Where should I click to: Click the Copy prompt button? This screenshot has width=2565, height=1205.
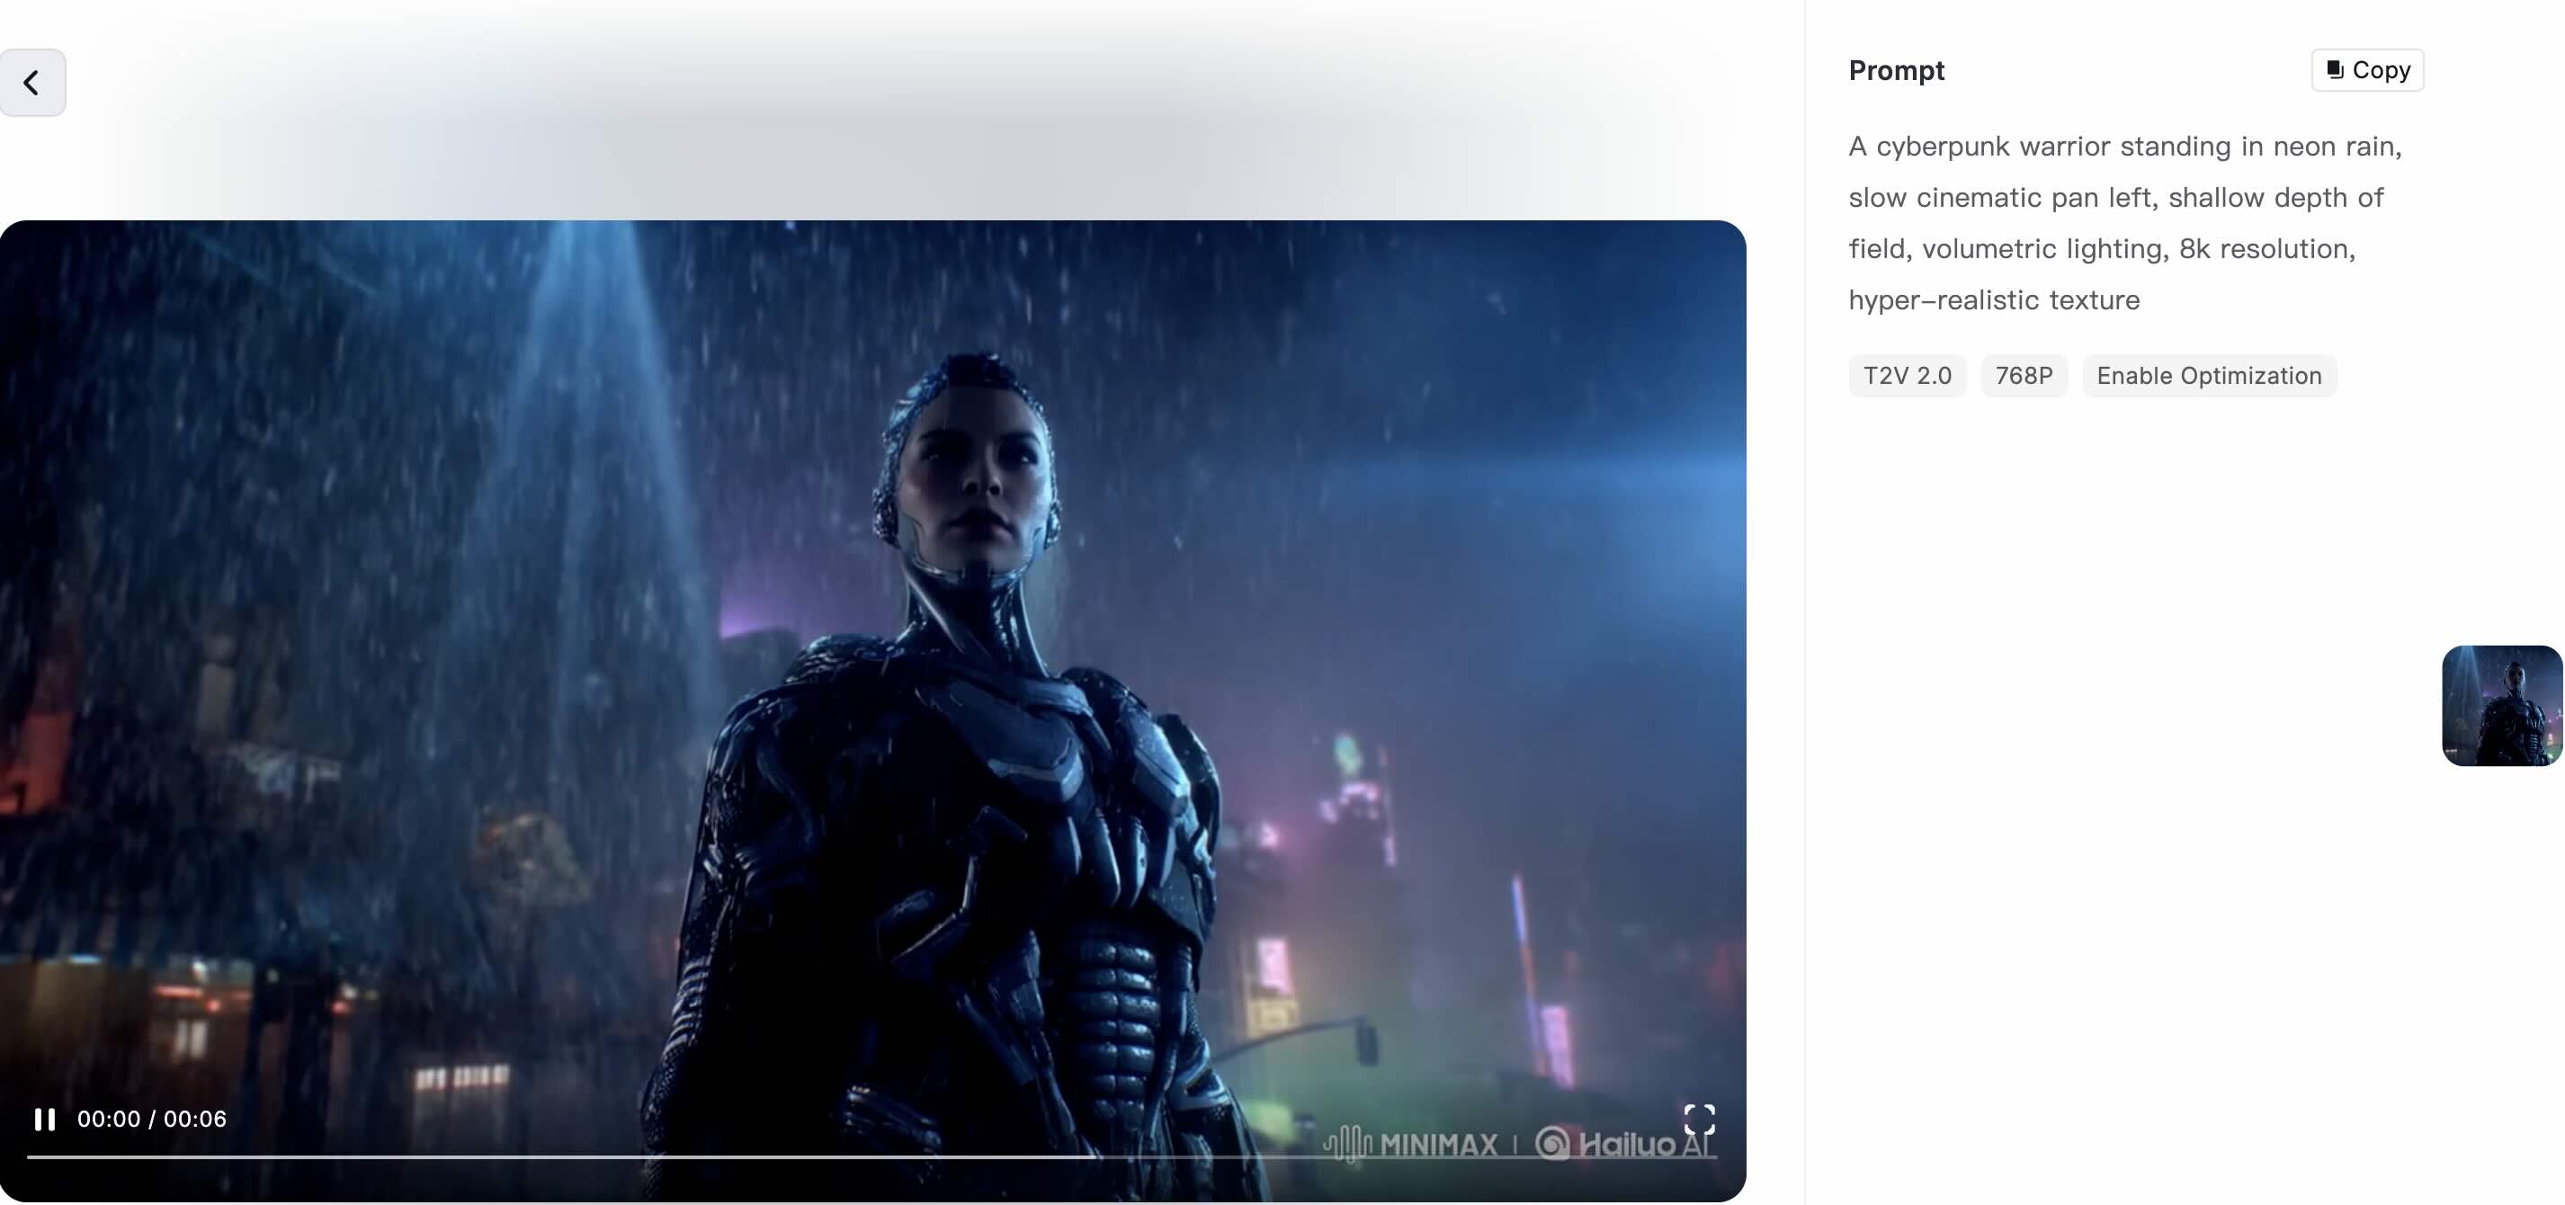click(2367, 70)
